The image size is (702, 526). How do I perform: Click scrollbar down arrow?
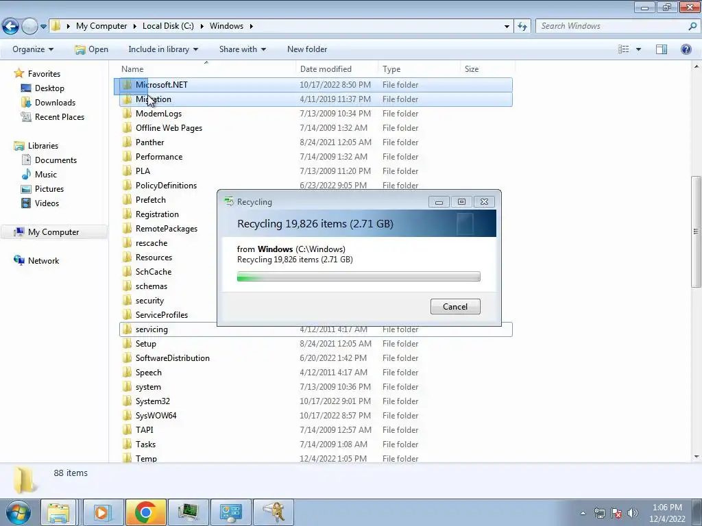(696, 457)
